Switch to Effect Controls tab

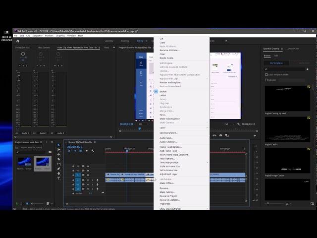(44, 48)
